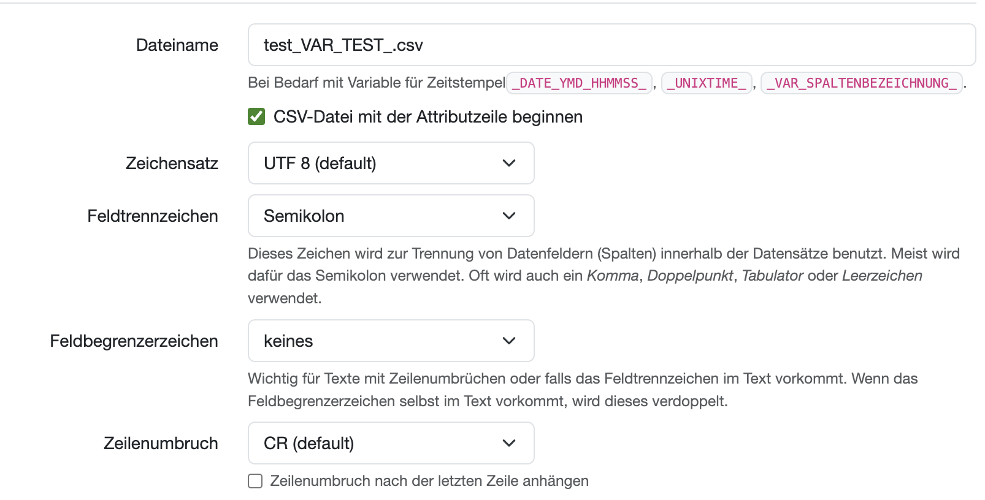Screen dimensions: 985x500
Task: Click the _VAR_SPALTENBEZEICHNUNG_ variable tag
Action: click(861, 83)
